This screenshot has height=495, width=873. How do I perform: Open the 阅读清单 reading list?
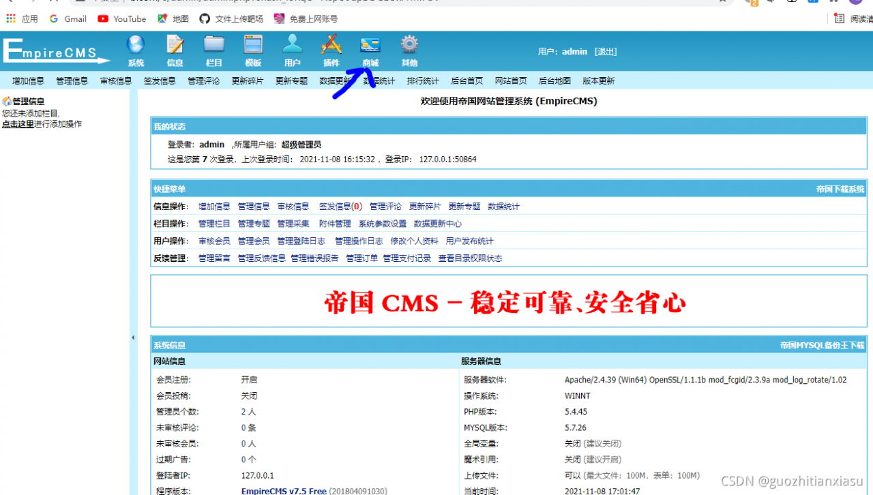point(853,19)
